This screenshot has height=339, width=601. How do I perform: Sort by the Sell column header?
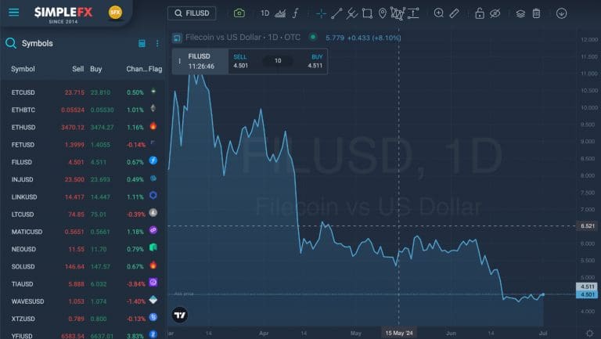click(77, 69)
